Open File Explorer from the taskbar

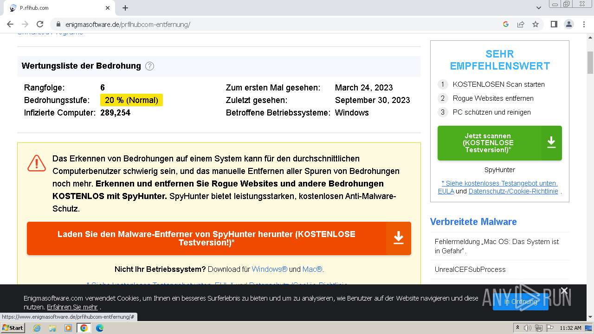click(52, 328)
